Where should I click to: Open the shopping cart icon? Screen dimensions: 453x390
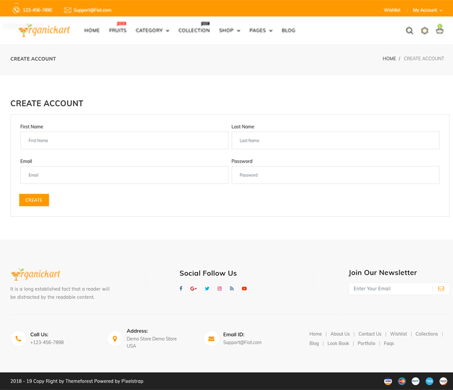coord(439,29)
